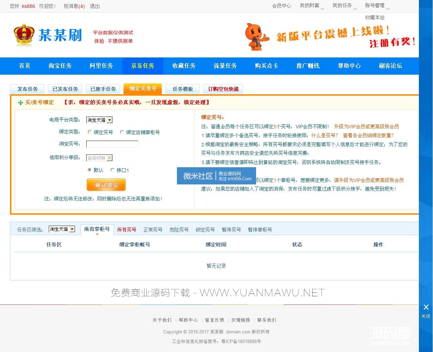The image size is (433, 352).
Task: Click the 任务区 column header
Action: (x=54, y=245)
